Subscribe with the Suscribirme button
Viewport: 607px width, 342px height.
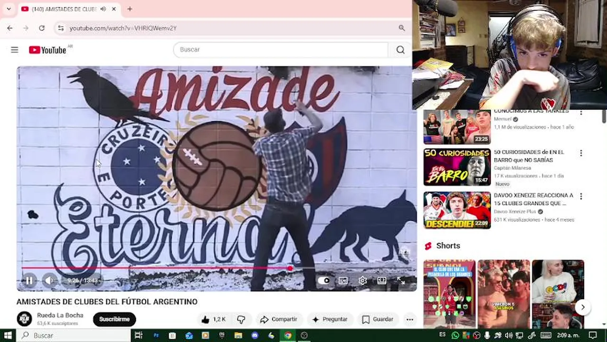114,319
